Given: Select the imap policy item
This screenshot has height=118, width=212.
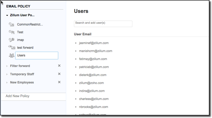Looking at the screenshot, I should pos(20,40).
